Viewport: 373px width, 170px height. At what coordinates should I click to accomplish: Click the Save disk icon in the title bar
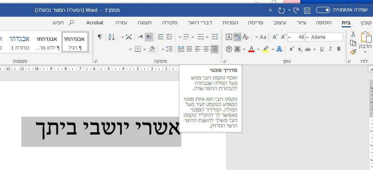coord(307,10)
